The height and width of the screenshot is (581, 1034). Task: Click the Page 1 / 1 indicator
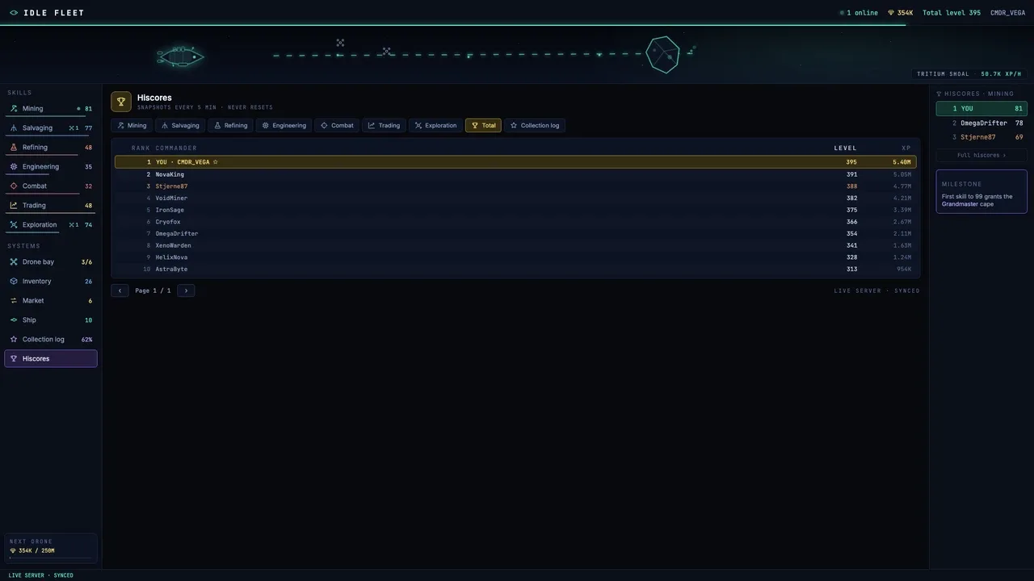coord(153,290)
